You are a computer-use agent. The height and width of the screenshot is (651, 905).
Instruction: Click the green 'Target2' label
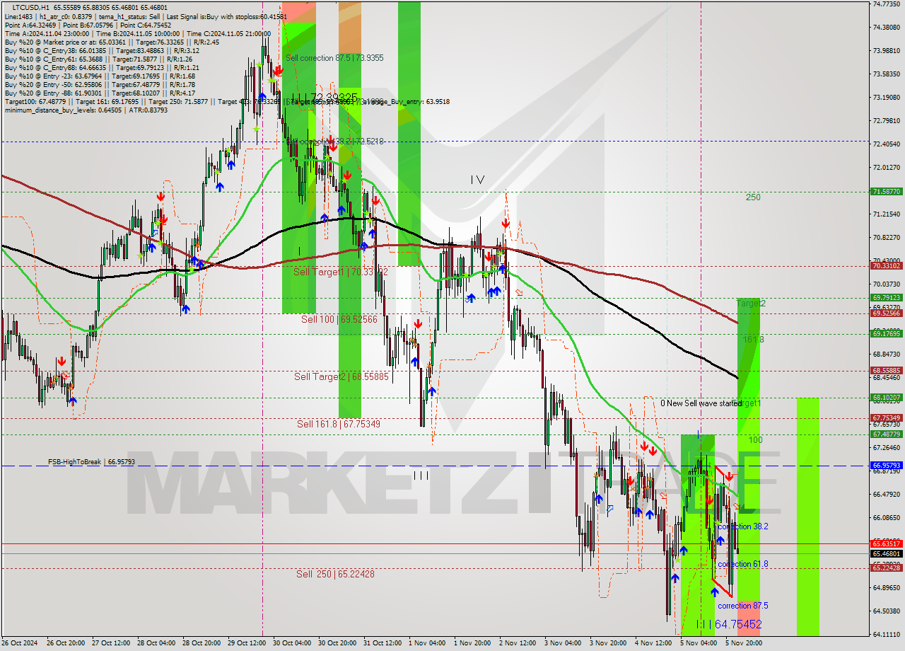click(752, 304)
